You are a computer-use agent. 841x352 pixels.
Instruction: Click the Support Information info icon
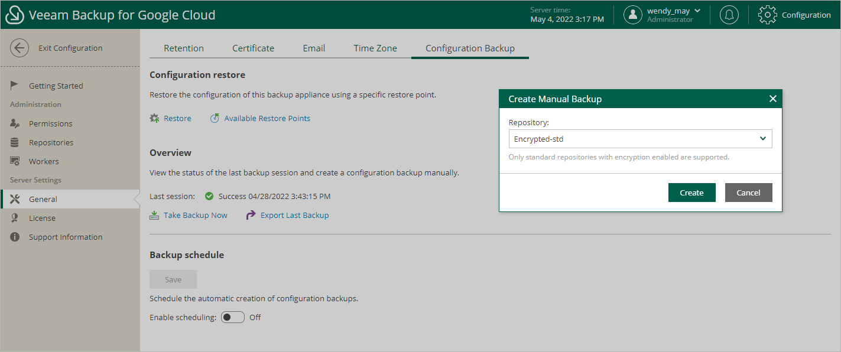point(15,237)
